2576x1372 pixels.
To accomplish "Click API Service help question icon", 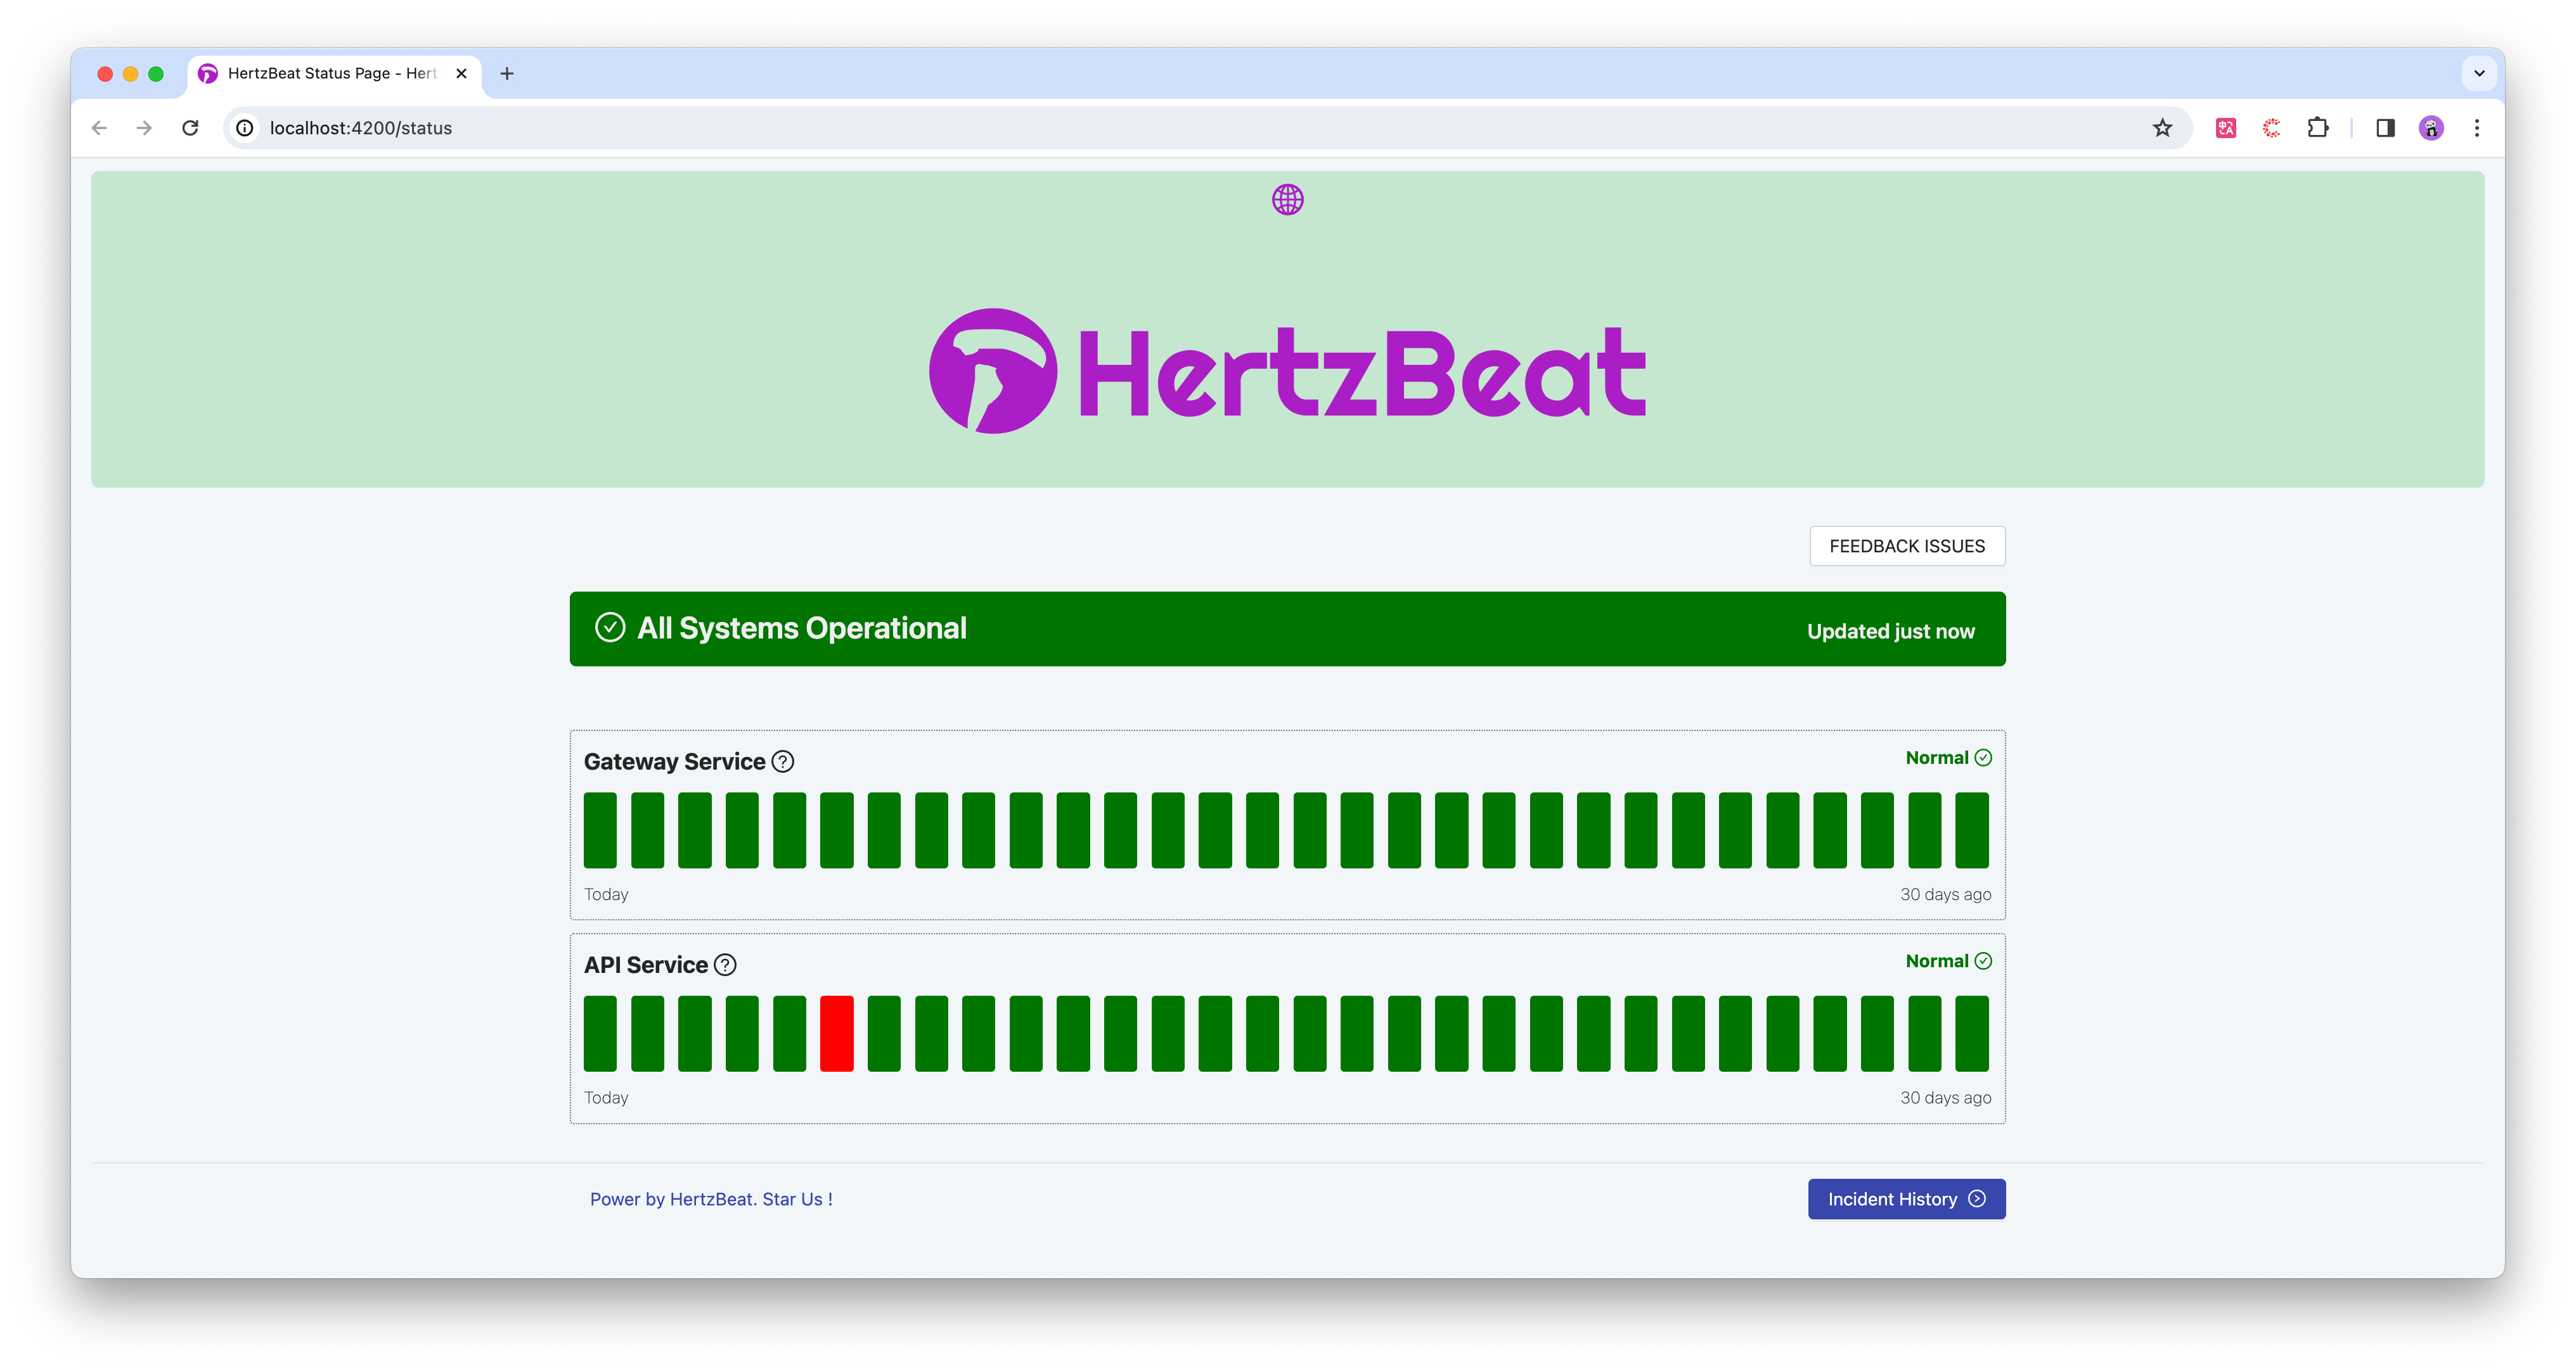I will tap(725, 964).
